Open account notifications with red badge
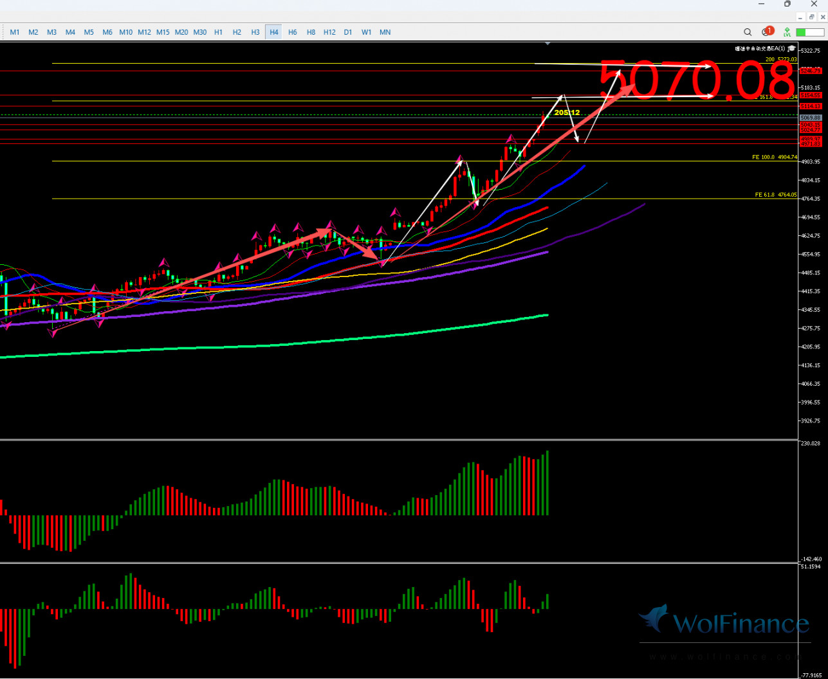Screen dimensions: 828x679 [x=767, y=32]
